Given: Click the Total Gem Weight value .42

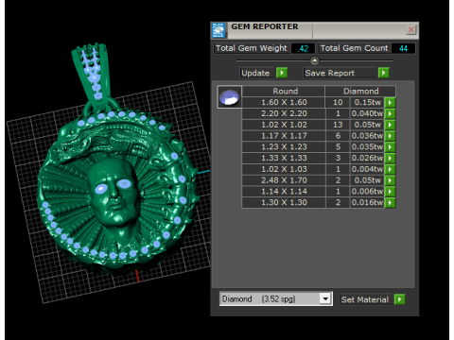Looking at the screenshot, I should [304, 48].
